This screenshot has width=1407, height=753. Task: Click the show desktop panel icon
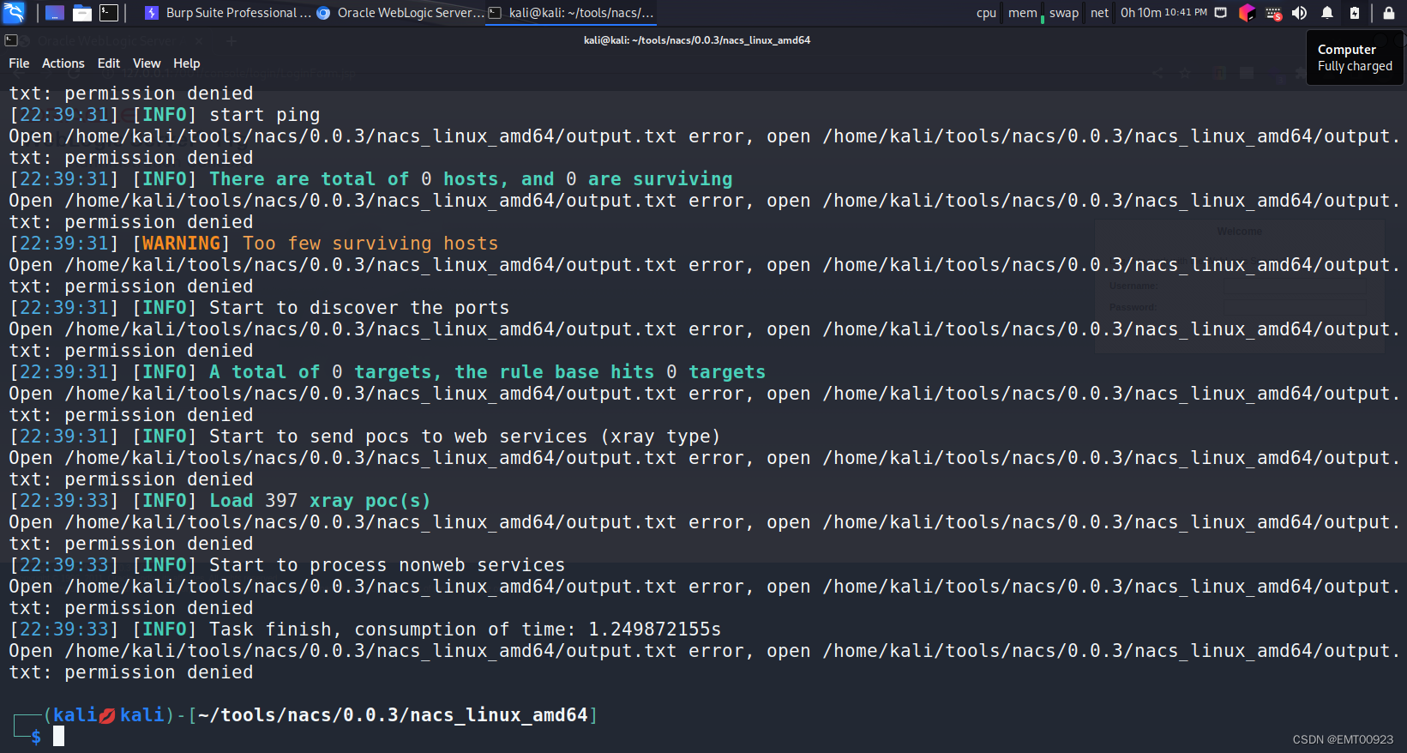point(55,13)
